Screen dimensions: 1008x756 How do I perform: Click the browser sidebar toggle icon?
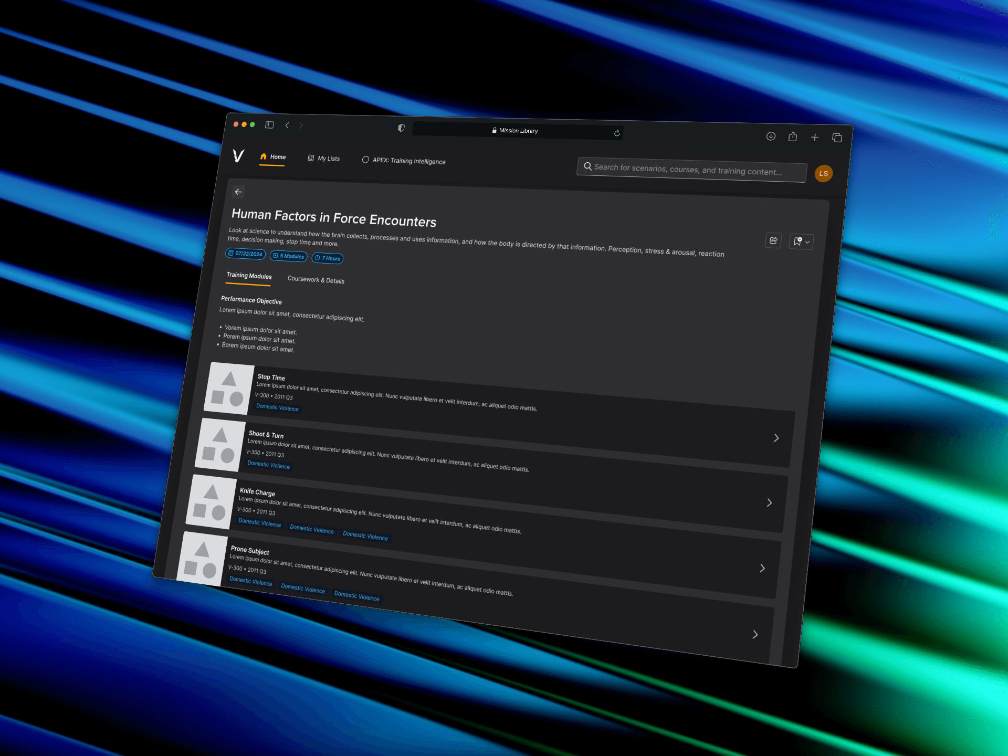pyautogui.click(x=270, y=125)
